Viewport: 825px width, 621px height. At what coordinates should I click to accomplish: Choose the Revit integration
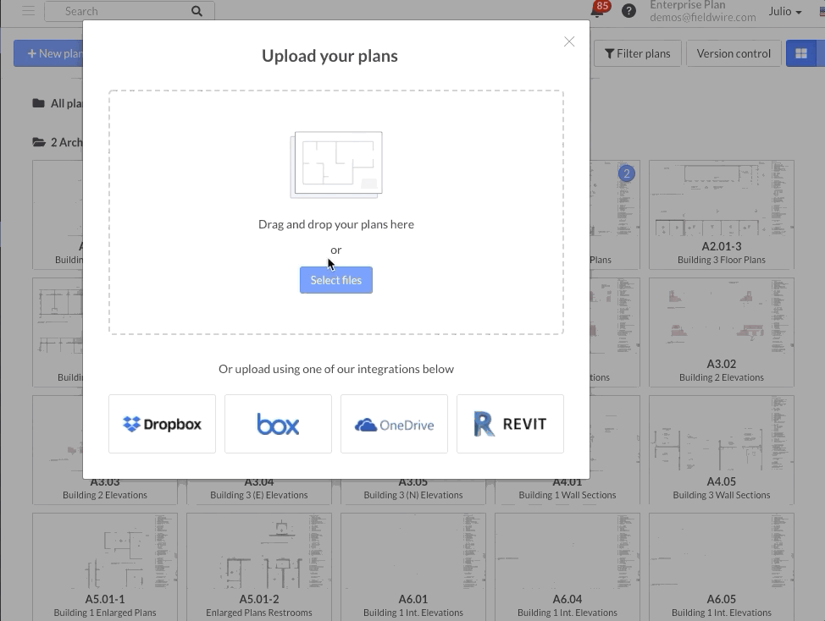click(511, 424)
